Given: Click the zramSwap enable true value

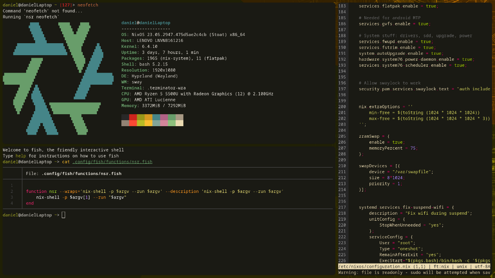Looking at the screenshot, I should click(x=397, y=142).
